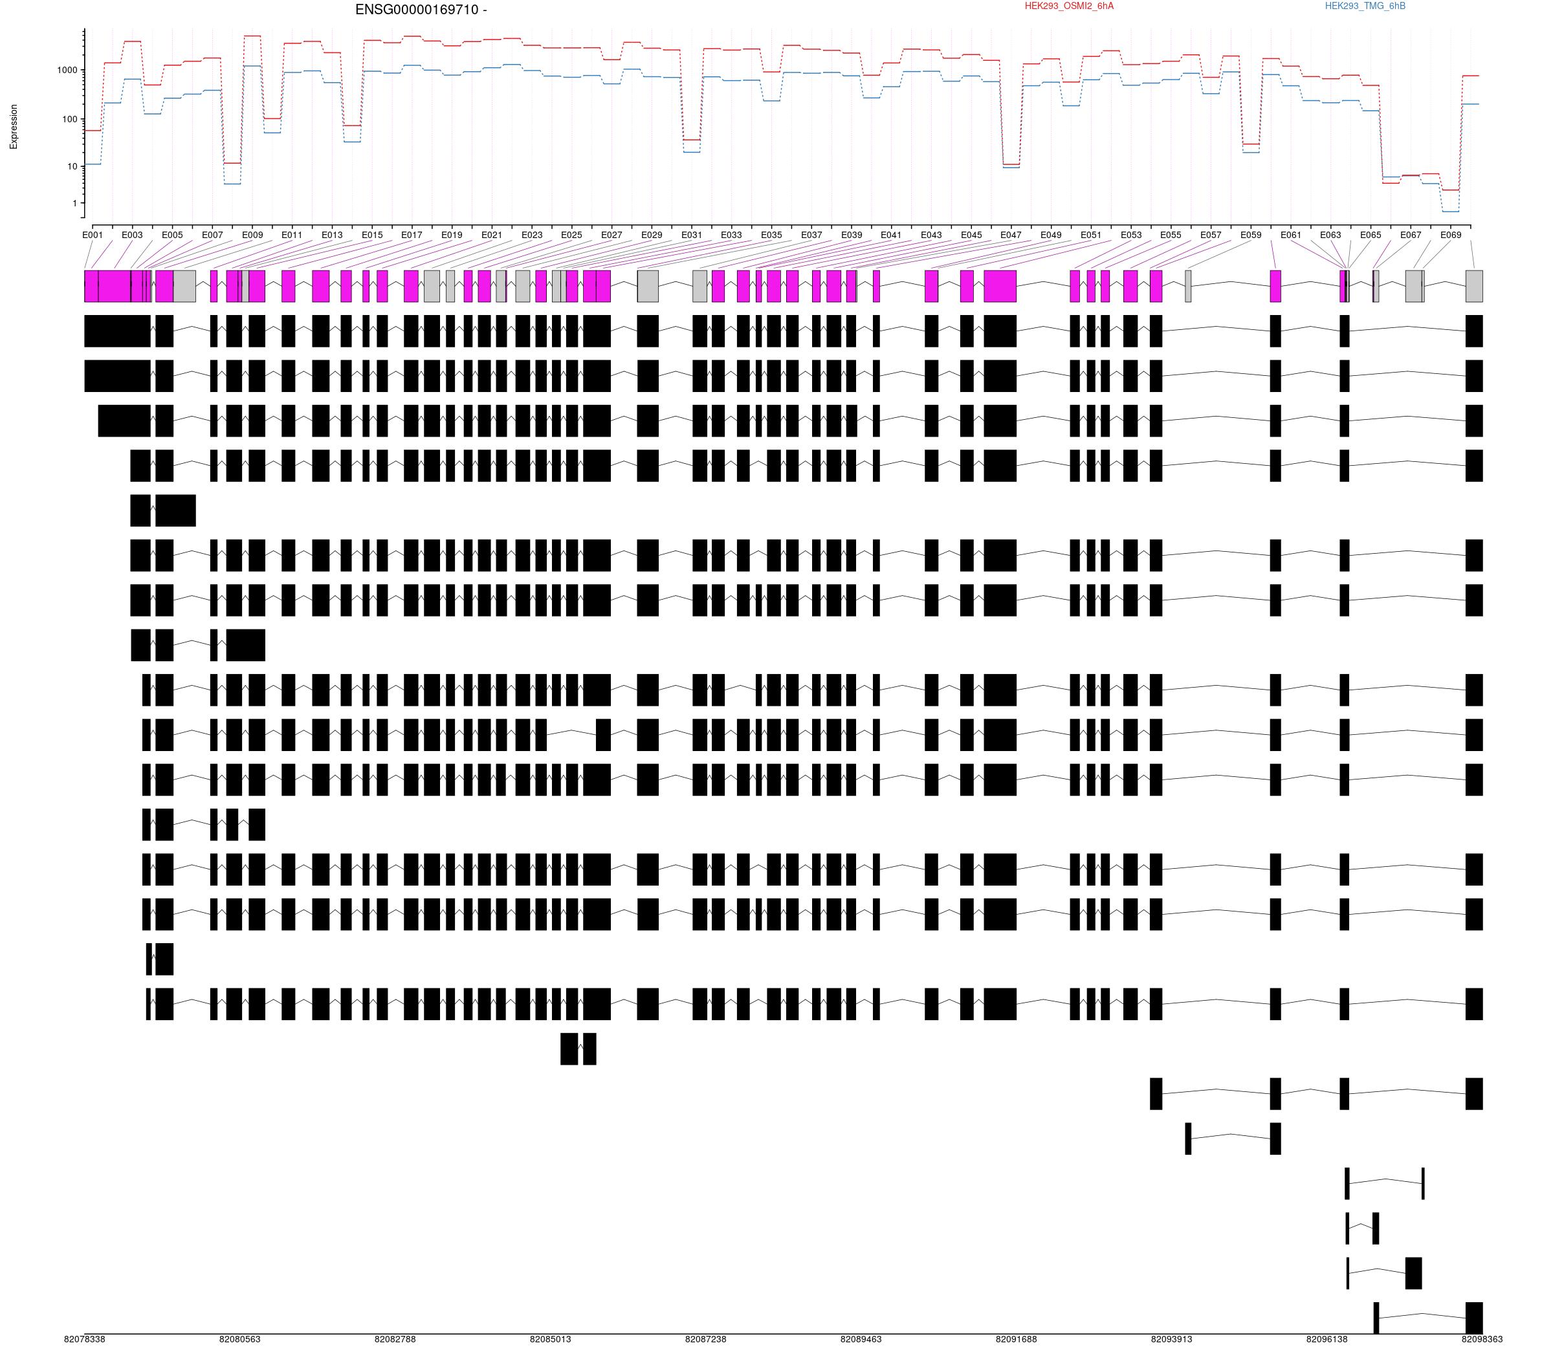
Task: Click exon label E053
Action: (x=1130, y=235)
